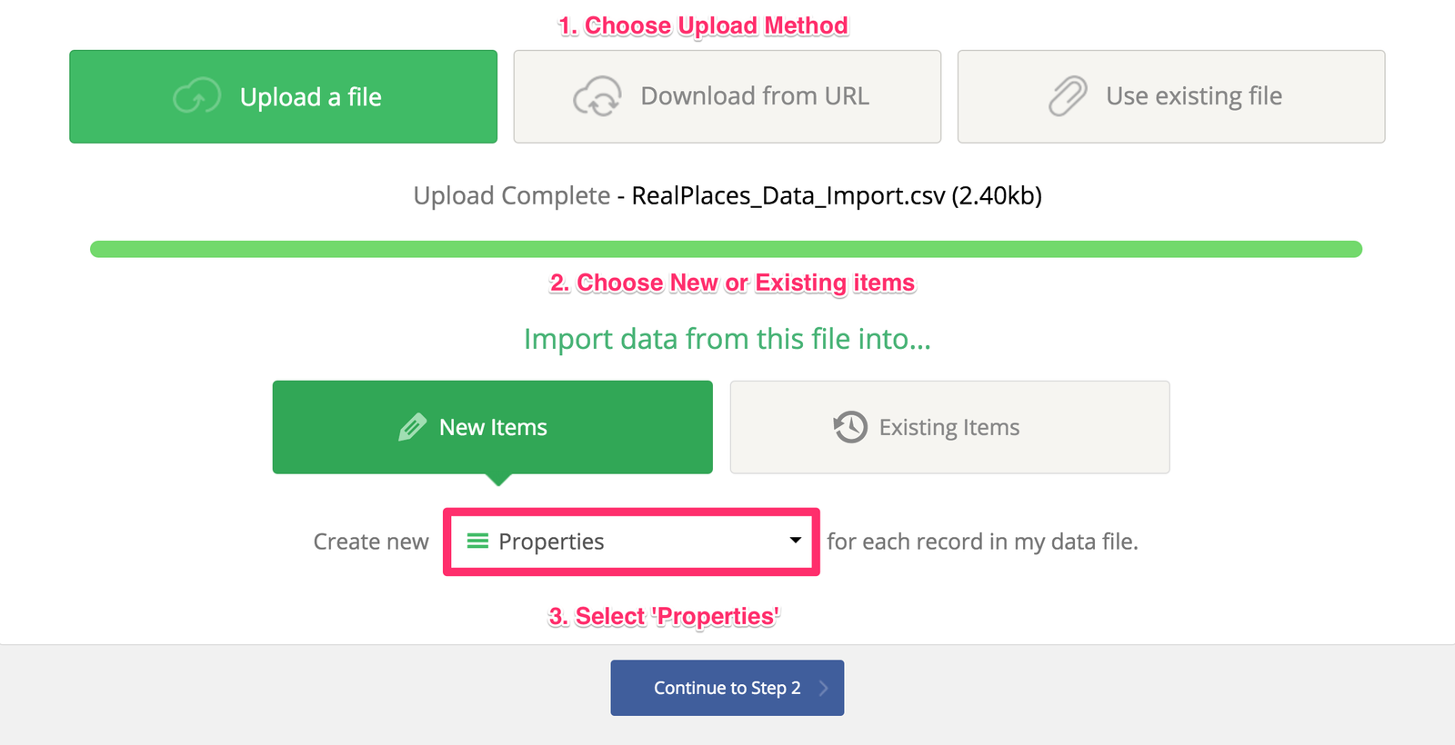Click the pencil icon on New Items
1455x745 pixels.
412,427
